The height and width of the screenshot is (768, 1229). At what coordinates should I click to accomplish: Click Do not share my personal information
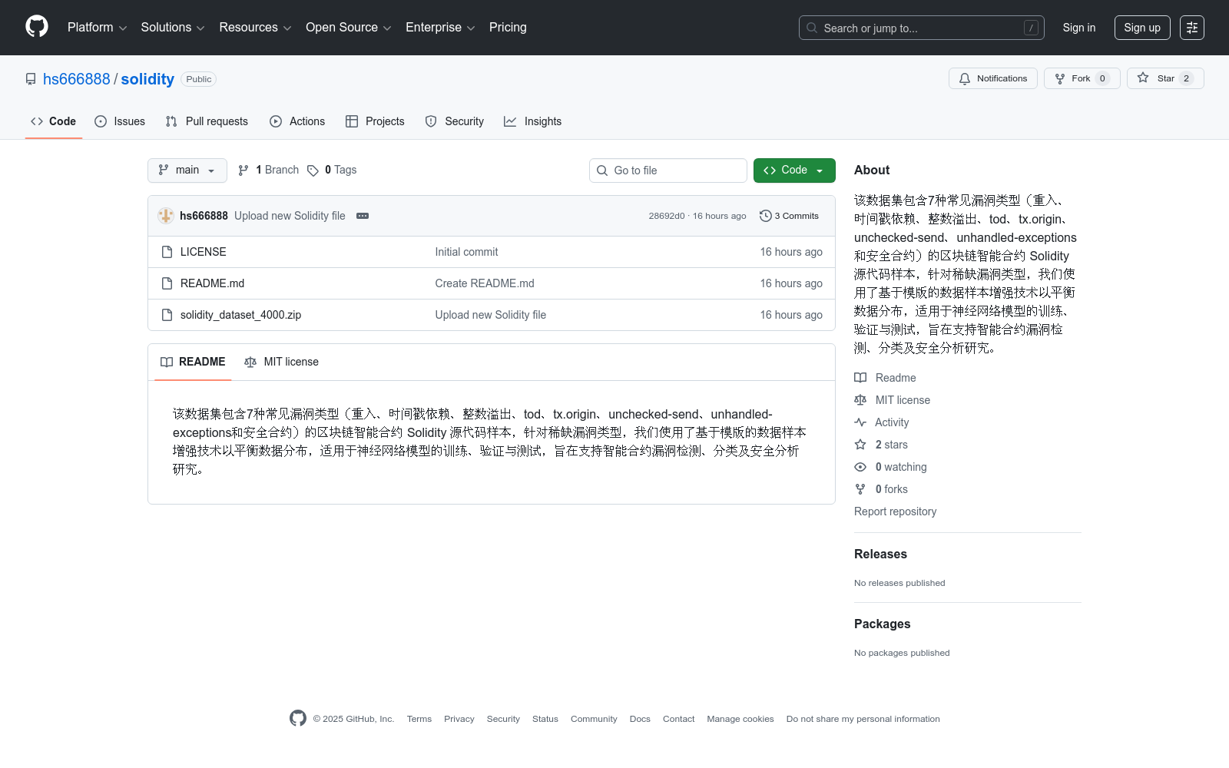[863, 719]
